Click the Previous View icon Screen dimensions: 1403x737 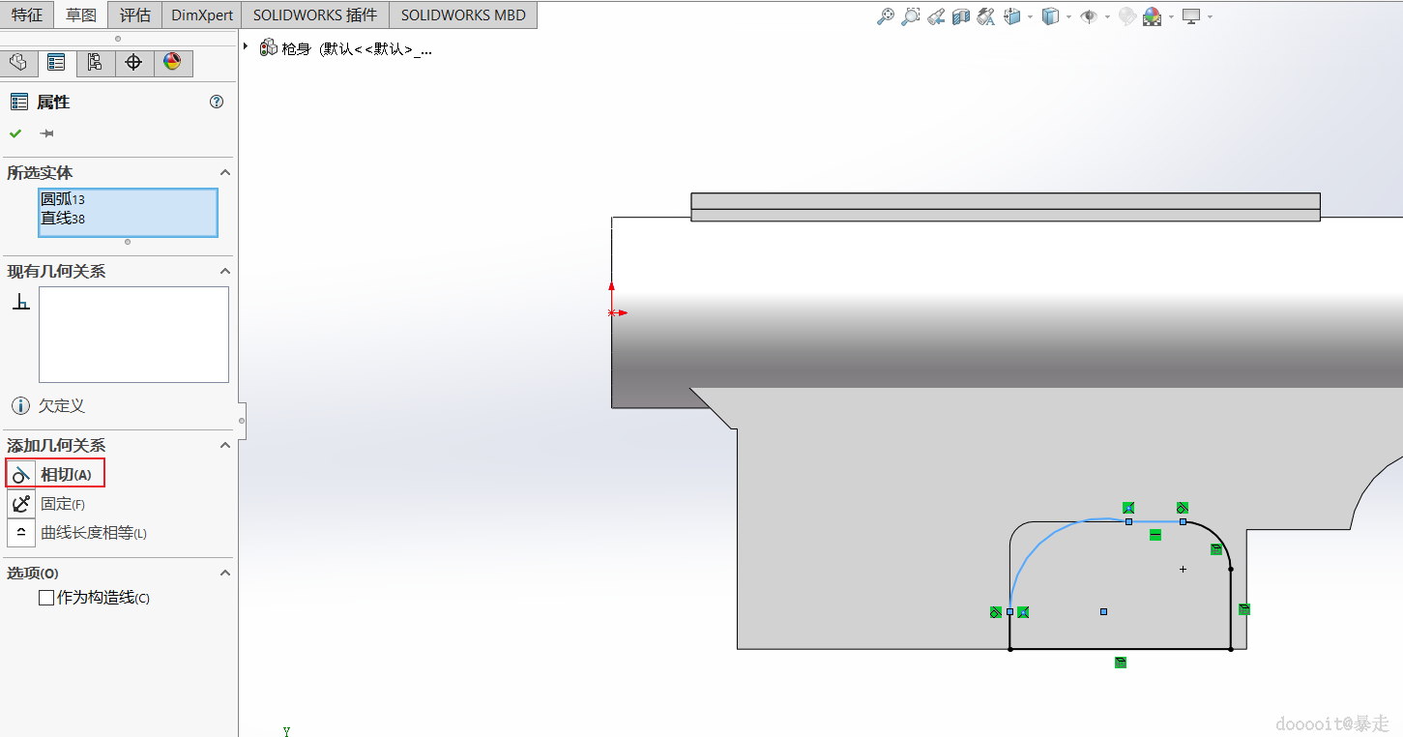tap(935, 16)
